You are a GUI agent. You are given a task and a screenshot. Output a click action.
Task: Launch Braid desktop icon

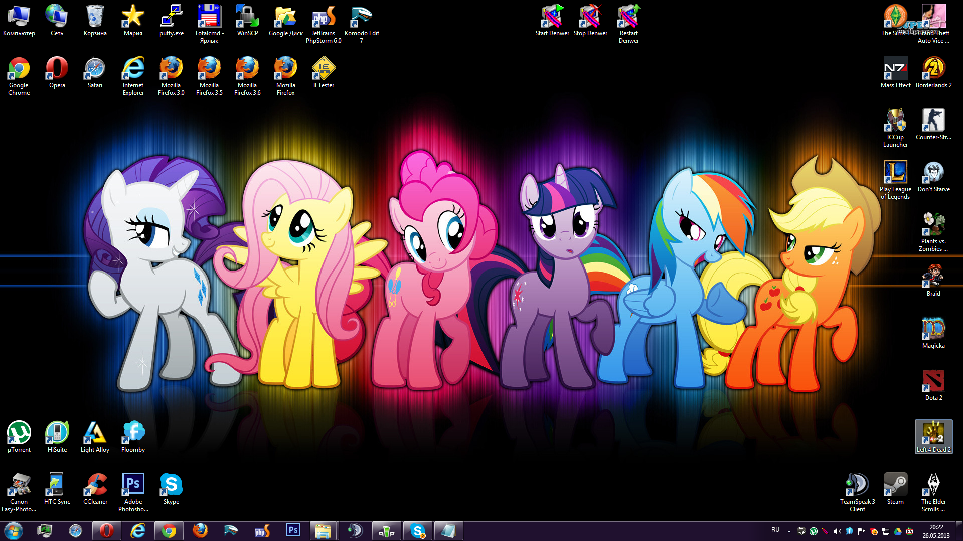click(x=933, y=281)
